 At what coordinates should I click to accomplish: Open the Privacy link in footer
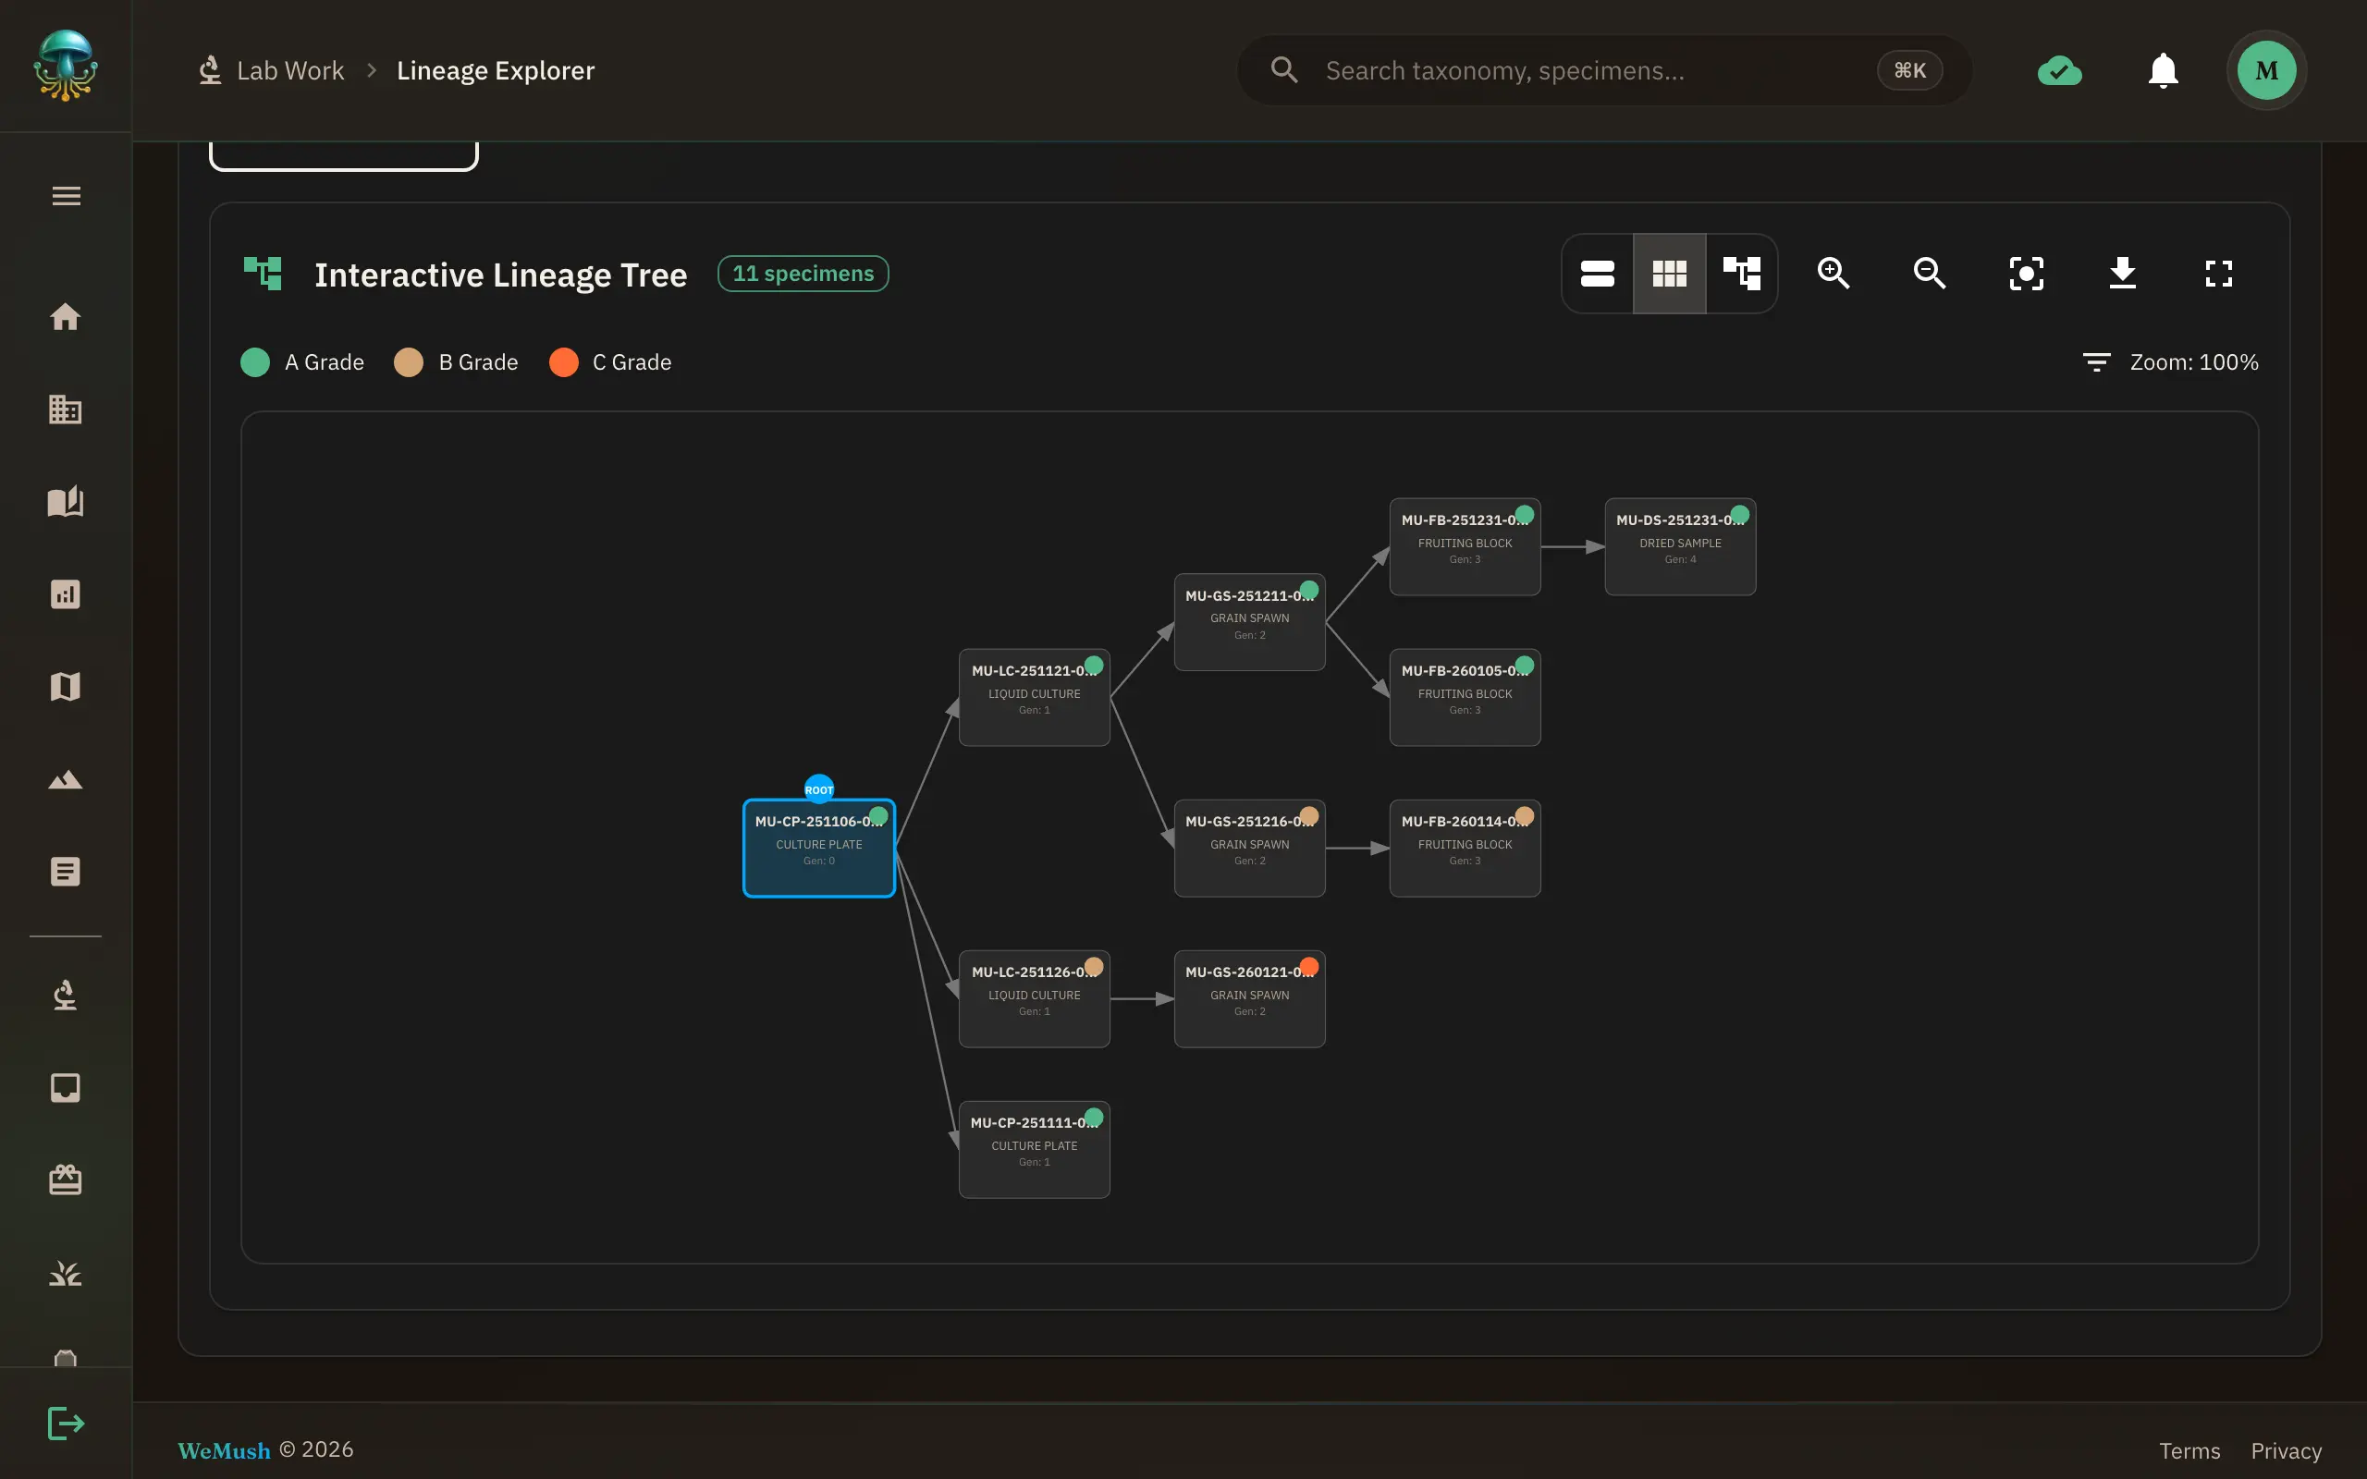click(x=2286, y=1450)
